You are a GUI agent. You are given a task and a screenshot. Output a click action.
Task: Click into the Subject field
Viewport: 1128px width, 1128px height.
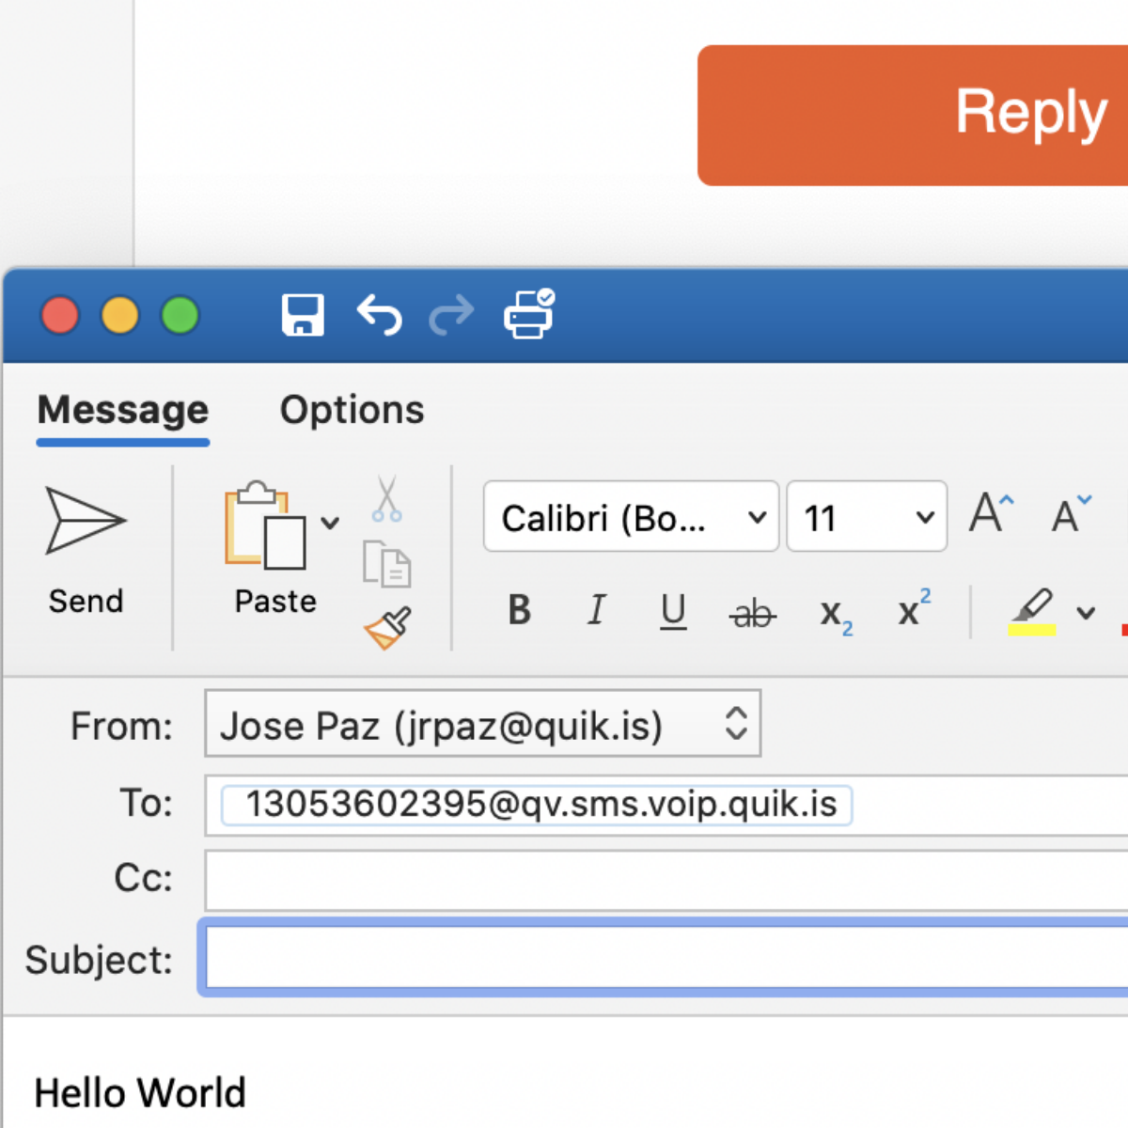666,958
